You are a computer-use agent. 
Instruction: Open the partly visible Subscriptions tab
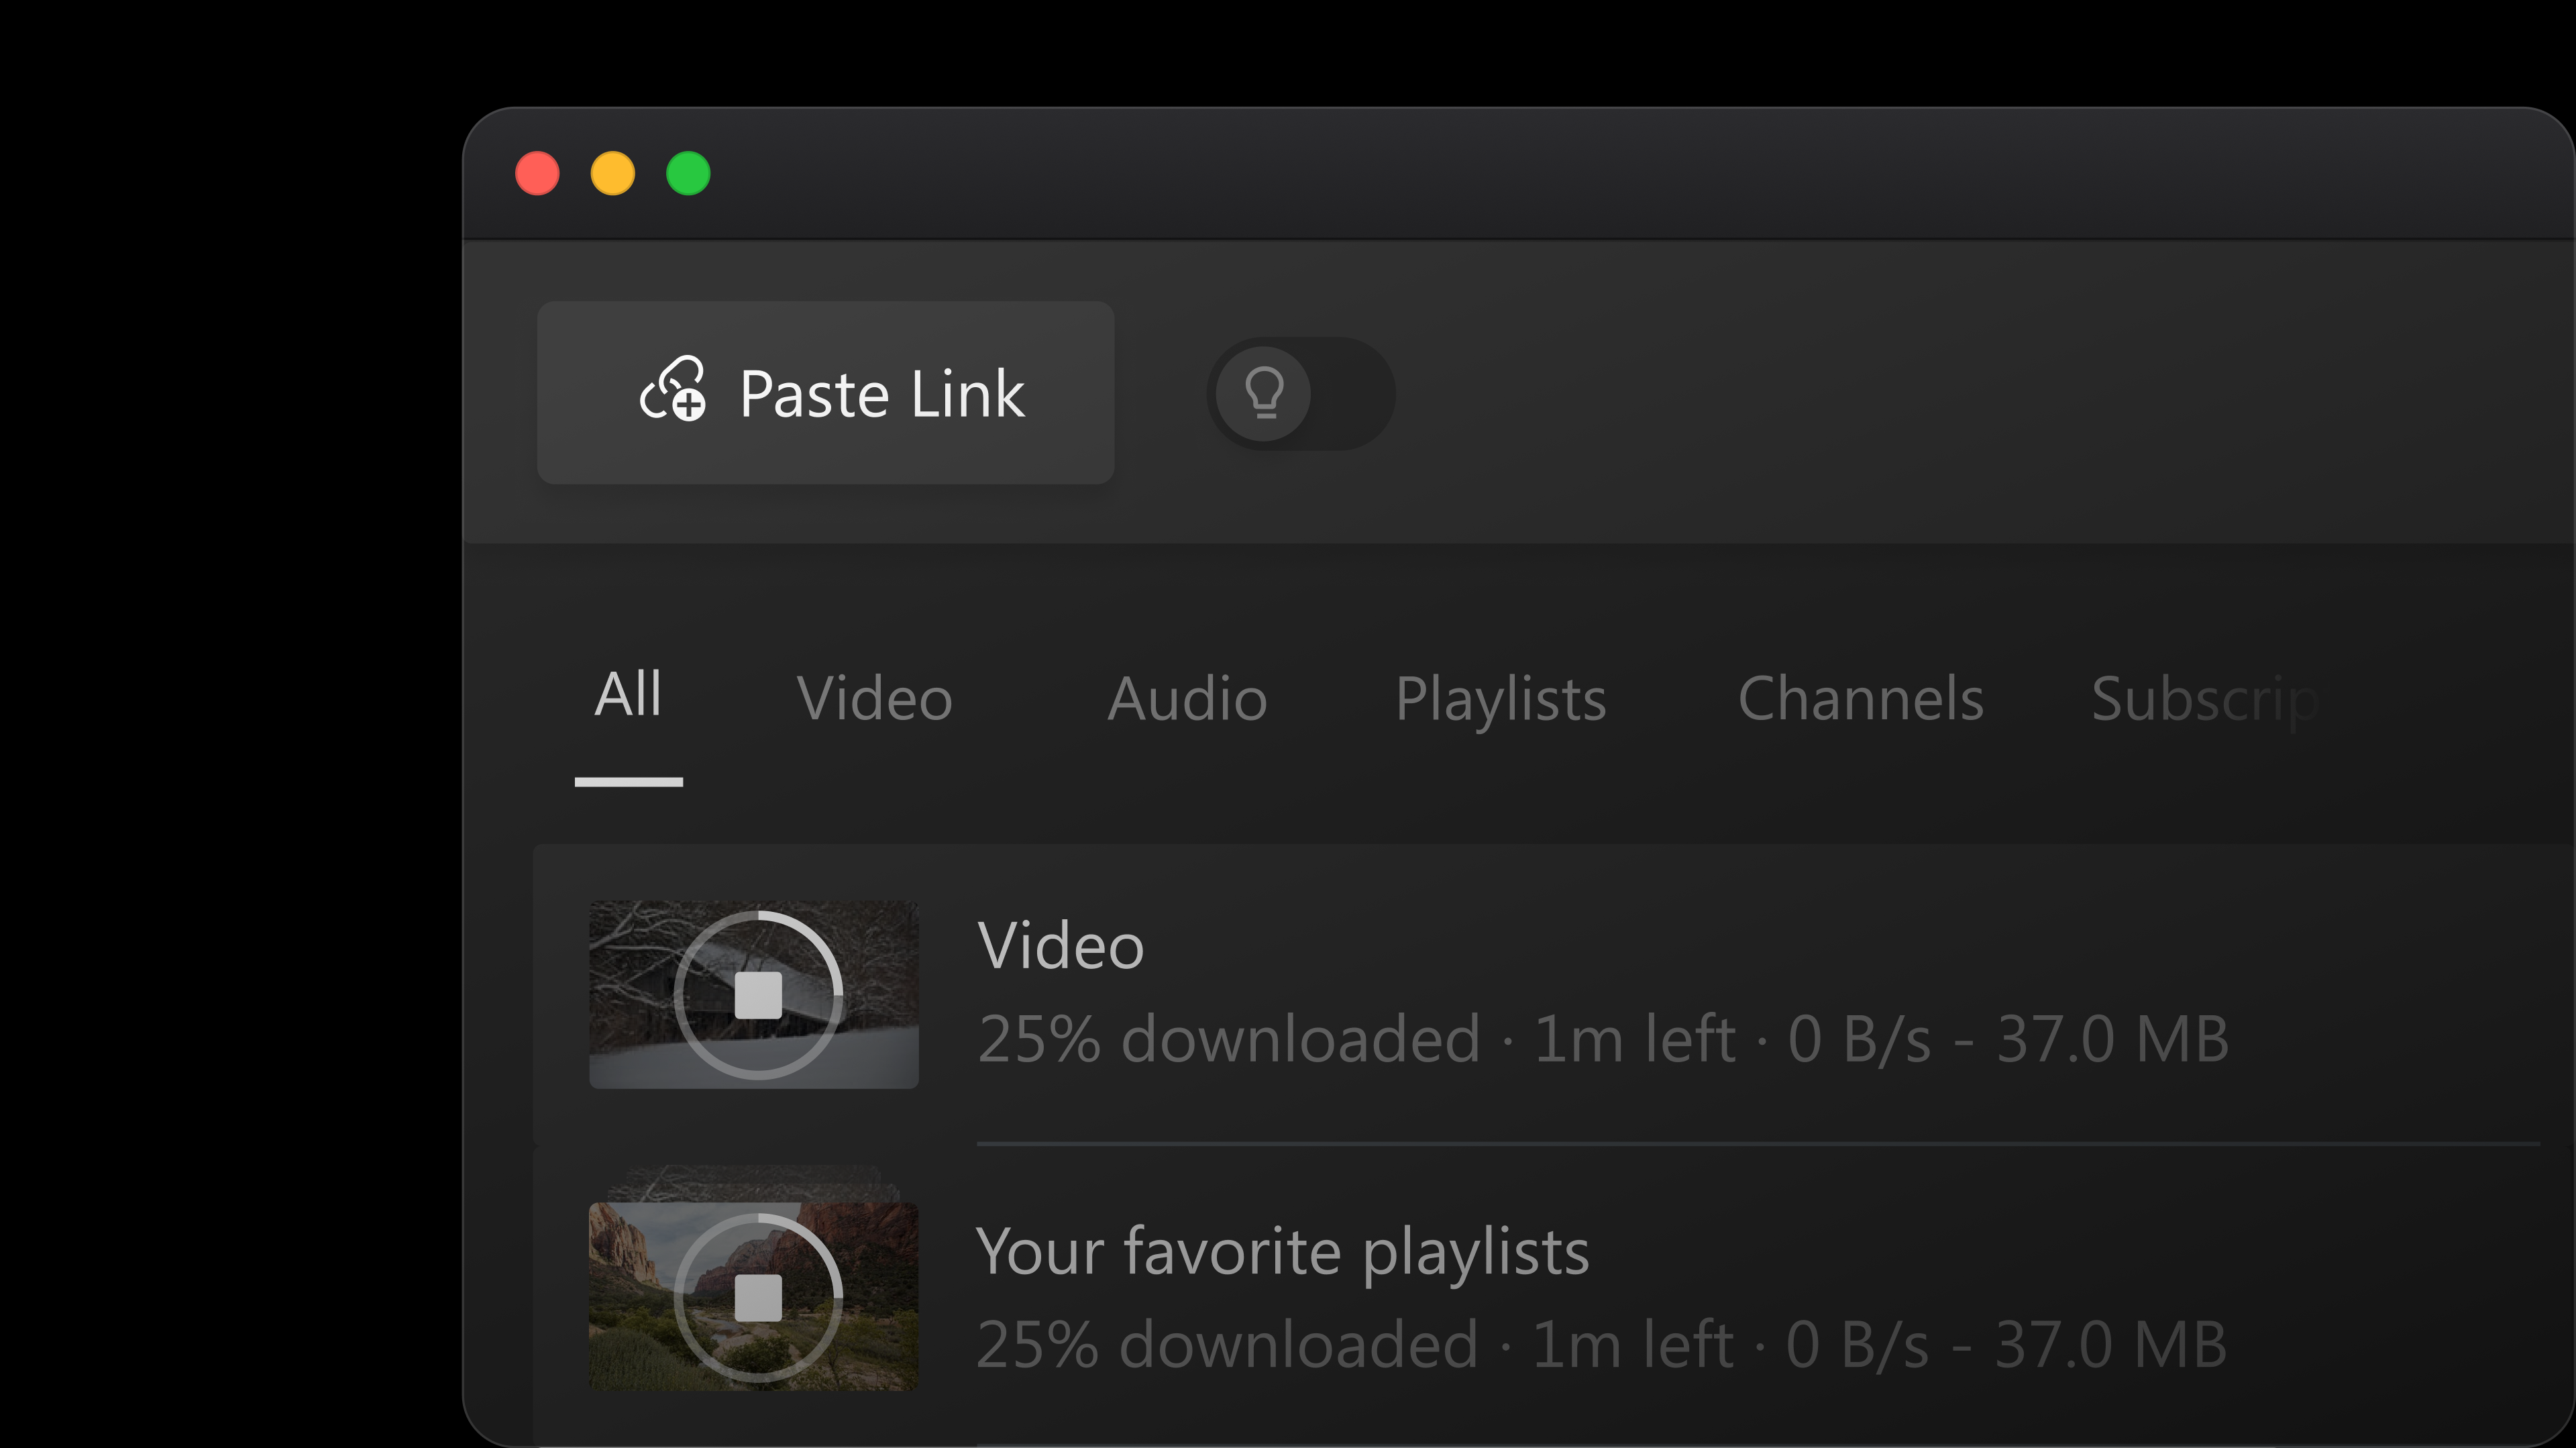[2205, 699]
